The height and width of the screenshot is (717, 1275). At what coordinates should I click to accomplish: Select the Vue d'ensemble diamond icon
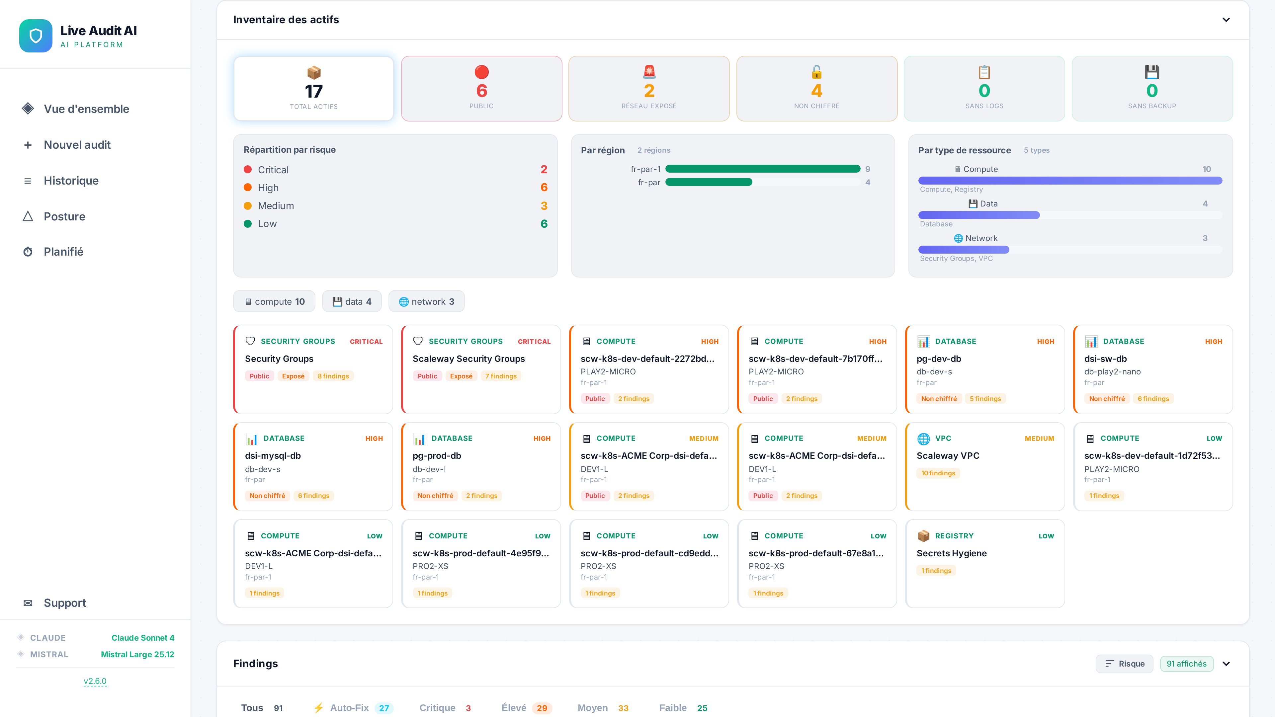(x=28, y=108)
